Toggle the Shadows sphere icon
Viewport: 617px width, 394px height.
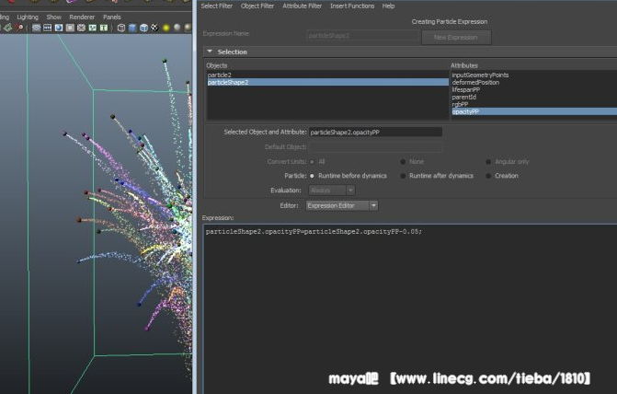tap(177, 28)
